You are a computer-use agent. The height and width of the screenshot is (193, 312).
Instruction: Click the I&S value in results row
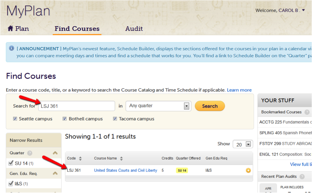click(209, 170)
